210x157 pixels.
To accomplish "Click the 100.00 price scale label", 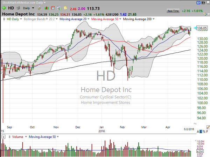I will 202,103.
